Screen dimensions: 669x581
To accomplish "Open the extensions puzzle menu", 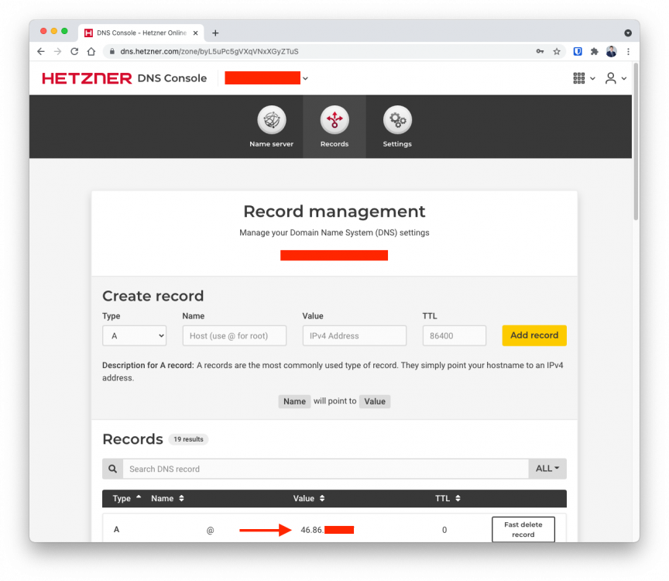I will pyautogui.click(x=594, y=51).
